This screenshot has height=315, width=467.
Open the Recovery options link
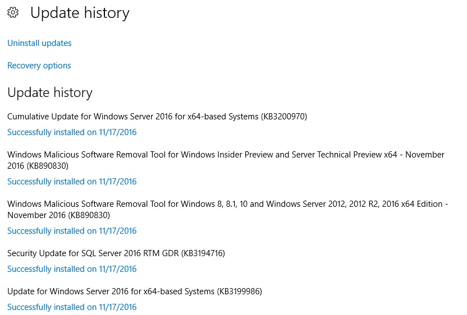(x=39, y=66)
